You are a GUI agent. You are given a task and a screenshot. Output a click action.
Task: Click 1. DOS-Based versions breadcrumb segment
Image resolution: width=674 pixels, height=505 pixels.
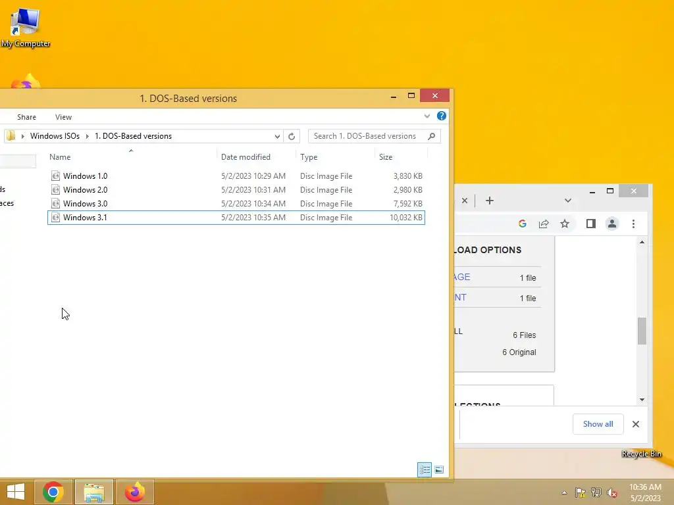click(133, 136)
